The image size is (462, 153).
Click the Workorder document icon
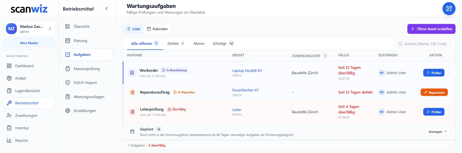click(x=132, y=73)
